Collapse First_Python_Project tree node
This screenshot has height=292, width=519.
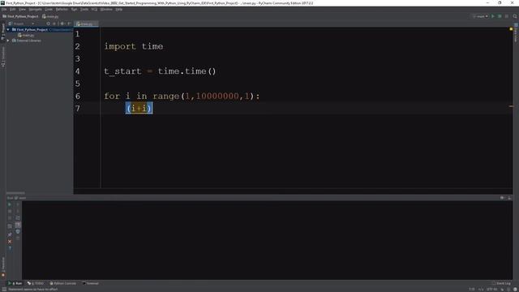pyautogui.click(x=8, y=30)
